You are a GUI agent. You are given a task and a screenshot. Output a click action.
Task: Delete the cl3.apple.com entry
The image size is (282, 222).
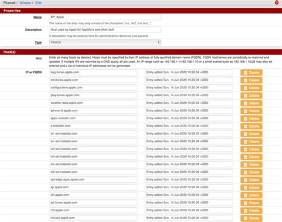(251, 211)
